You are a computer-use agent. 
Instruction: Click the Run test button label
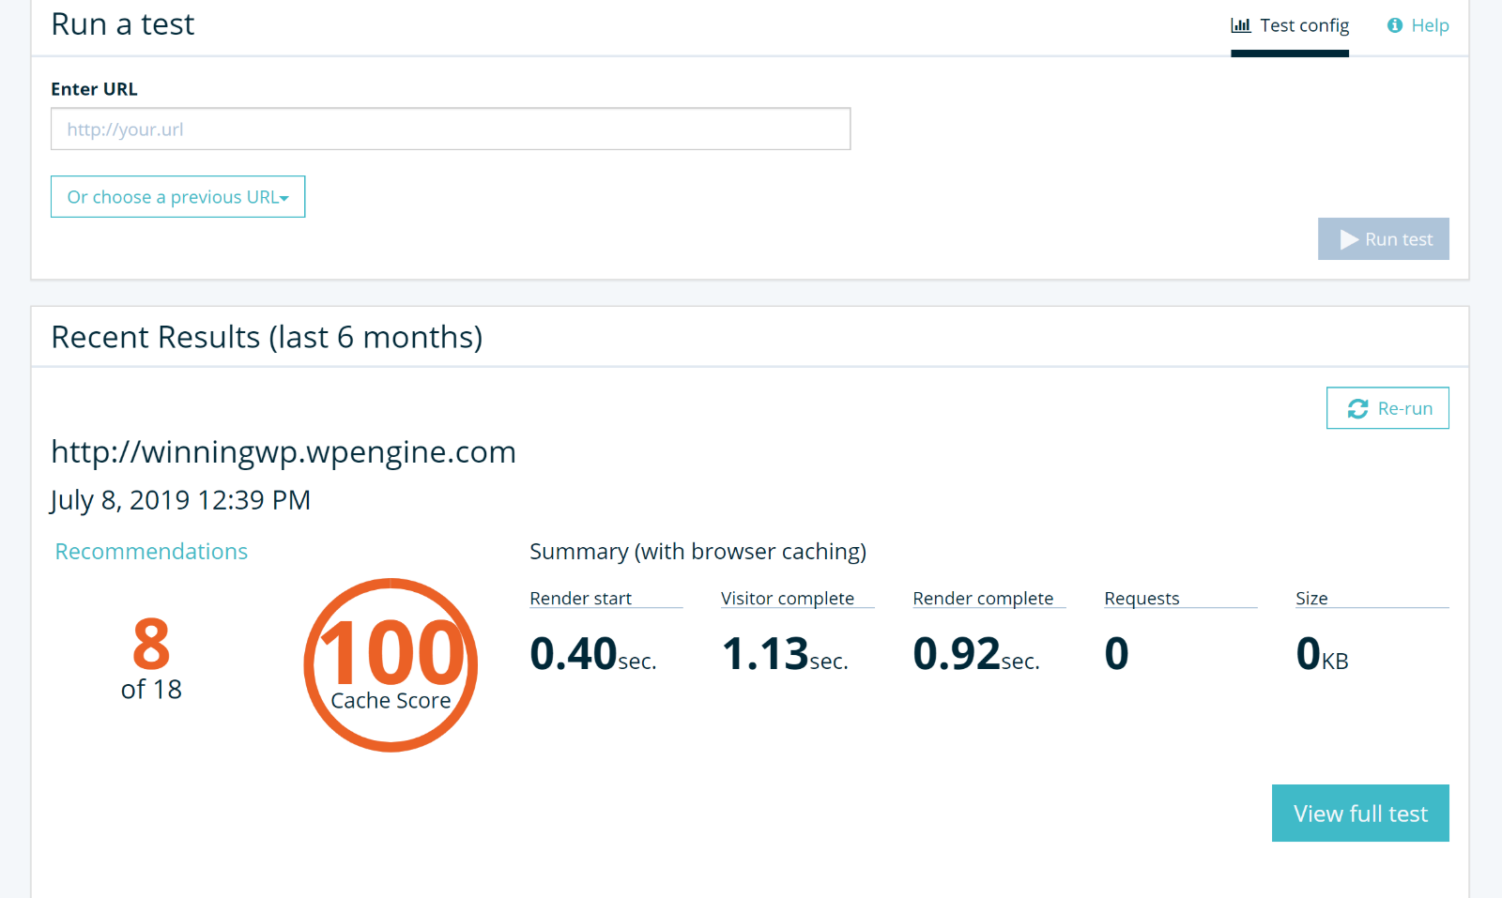1399,239
